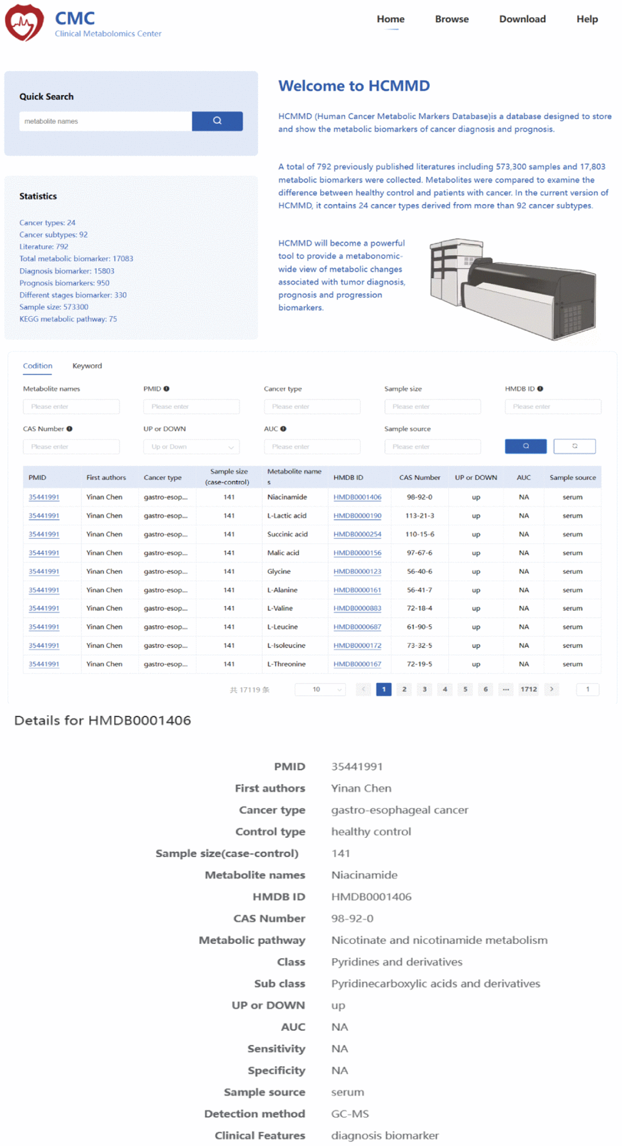The image size is (622, 1146).
Task: Go to next page with right arrow
Action: pyautogui.click(x=551, y=689)
